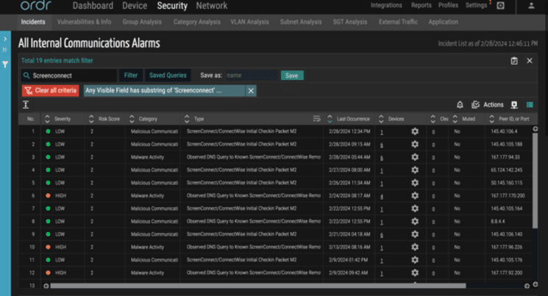Sort by Muted column
The image size is (548, 296).
[455, 119]
